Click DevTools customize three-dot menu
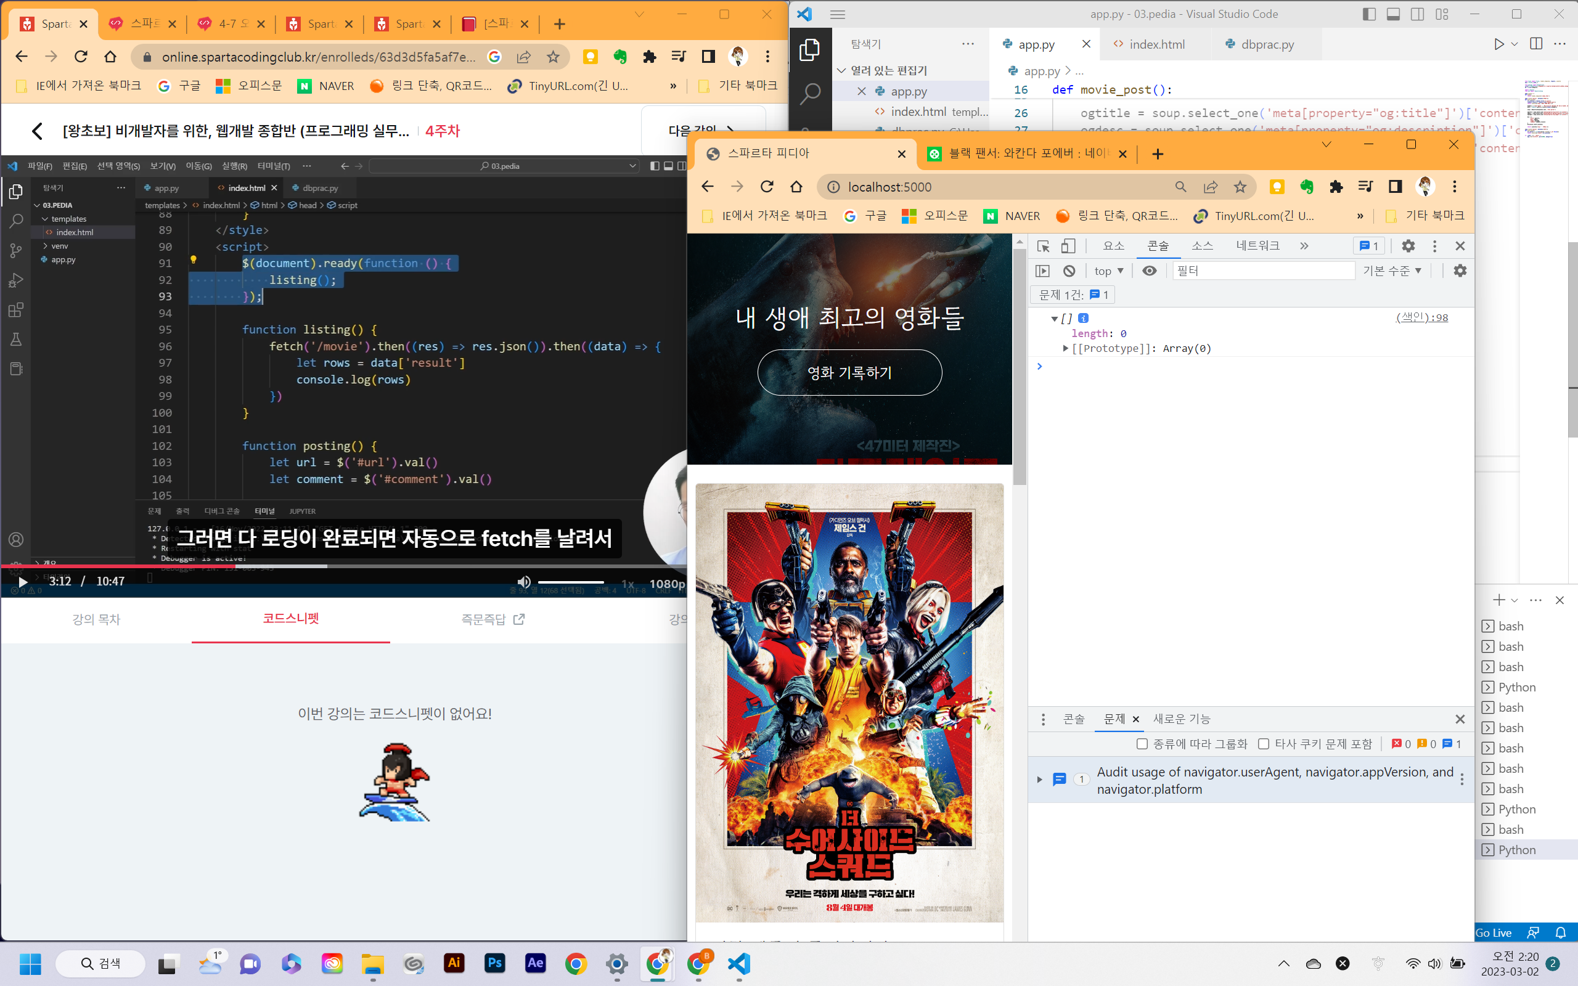 tap(1434, 246)
